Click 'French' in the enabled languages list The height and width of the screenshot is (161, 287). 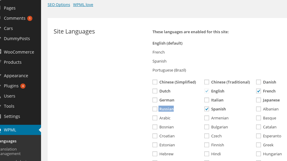coord(158,52)
